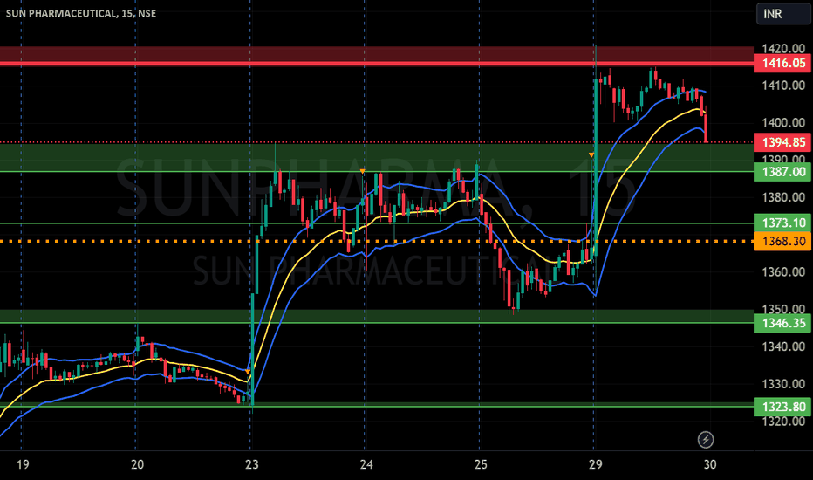Image resolution: width=813 pixels, height=480 pixels.
Task: Select the 1394.85 current price label
Action: click(783, 142)
